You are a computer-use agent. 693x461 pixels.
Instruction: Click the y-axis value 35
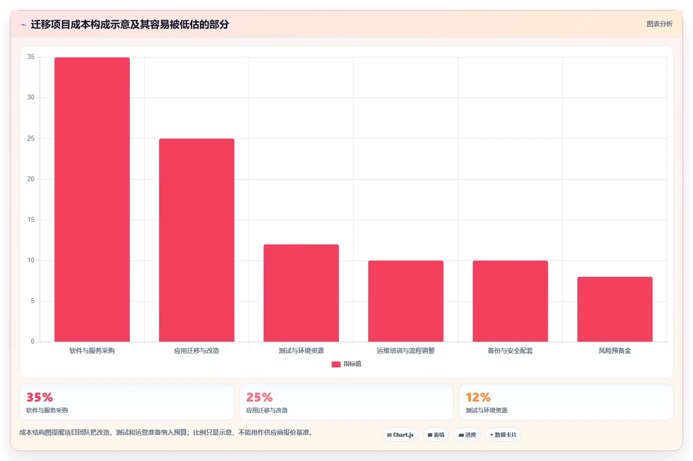point(31,57)
